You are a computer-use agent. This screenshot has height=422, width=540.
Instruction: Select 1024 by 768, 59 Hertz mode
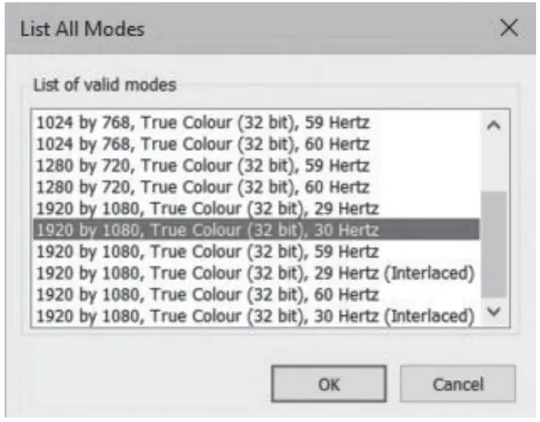[x=201, y=122]
